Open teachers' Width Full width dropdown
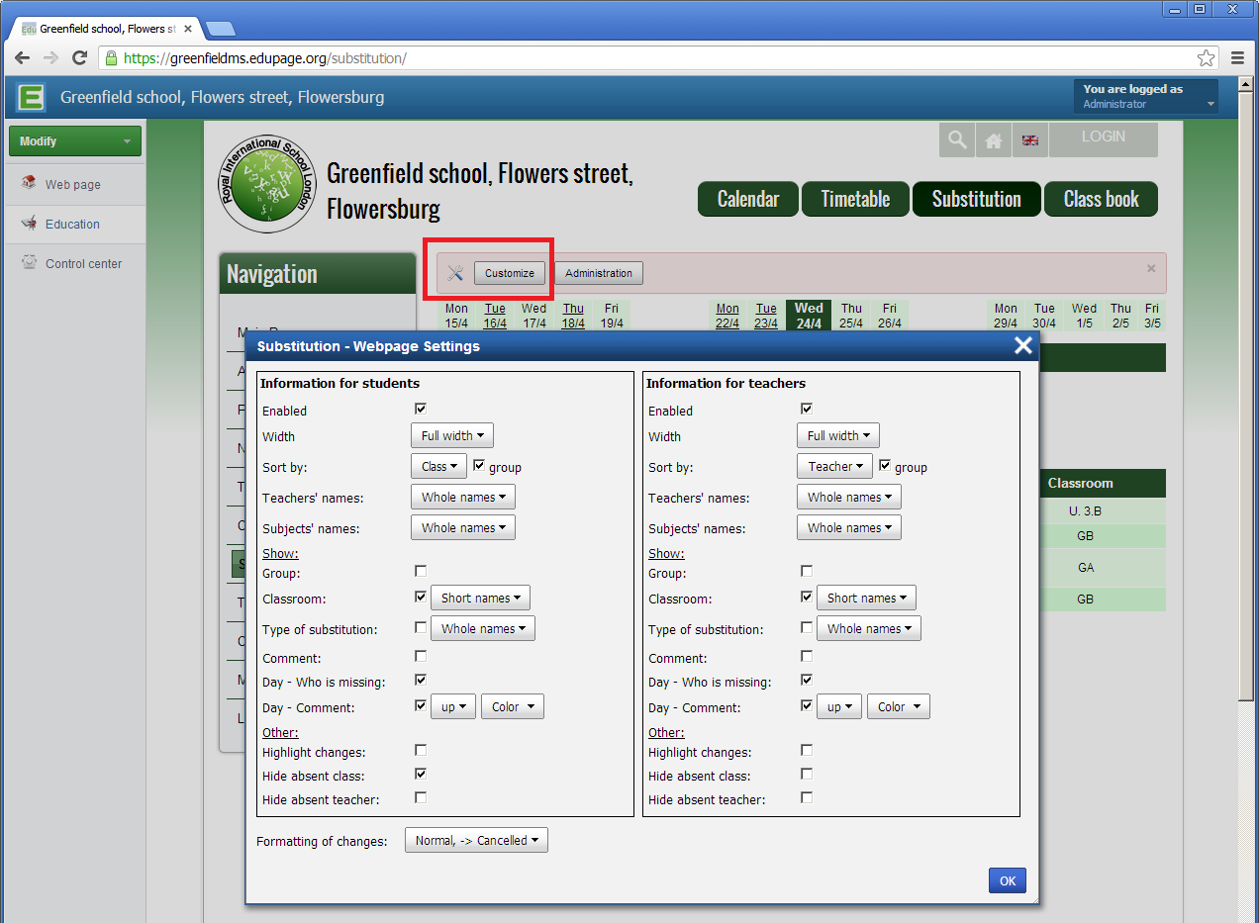The width and height of the screenshot is (1259, 923). coord(837,435)
